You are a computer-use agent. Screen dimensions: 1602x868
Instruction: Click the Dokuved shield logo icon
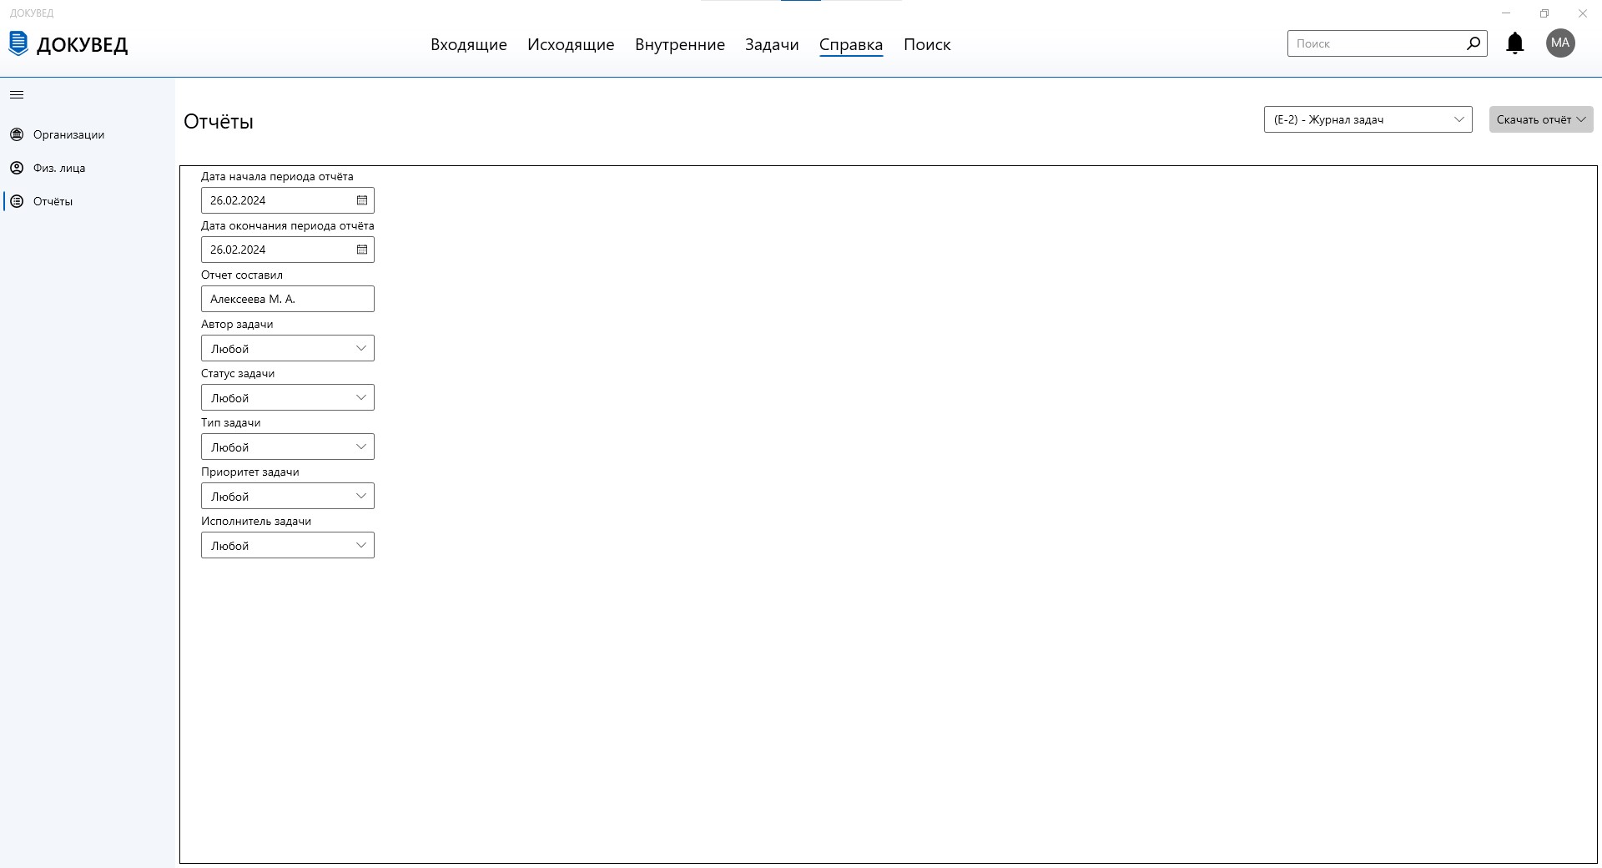18,43
